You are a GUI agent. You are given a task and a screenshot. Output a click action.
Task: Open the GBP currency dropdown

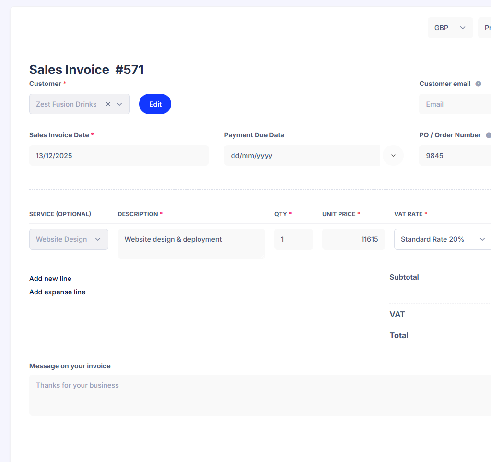[450, 27]
